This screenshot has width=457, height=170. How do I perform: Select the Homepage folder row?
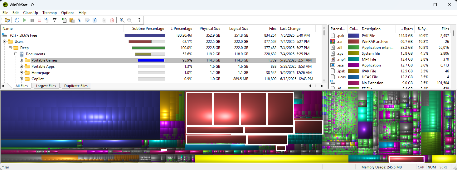(158, 73)
